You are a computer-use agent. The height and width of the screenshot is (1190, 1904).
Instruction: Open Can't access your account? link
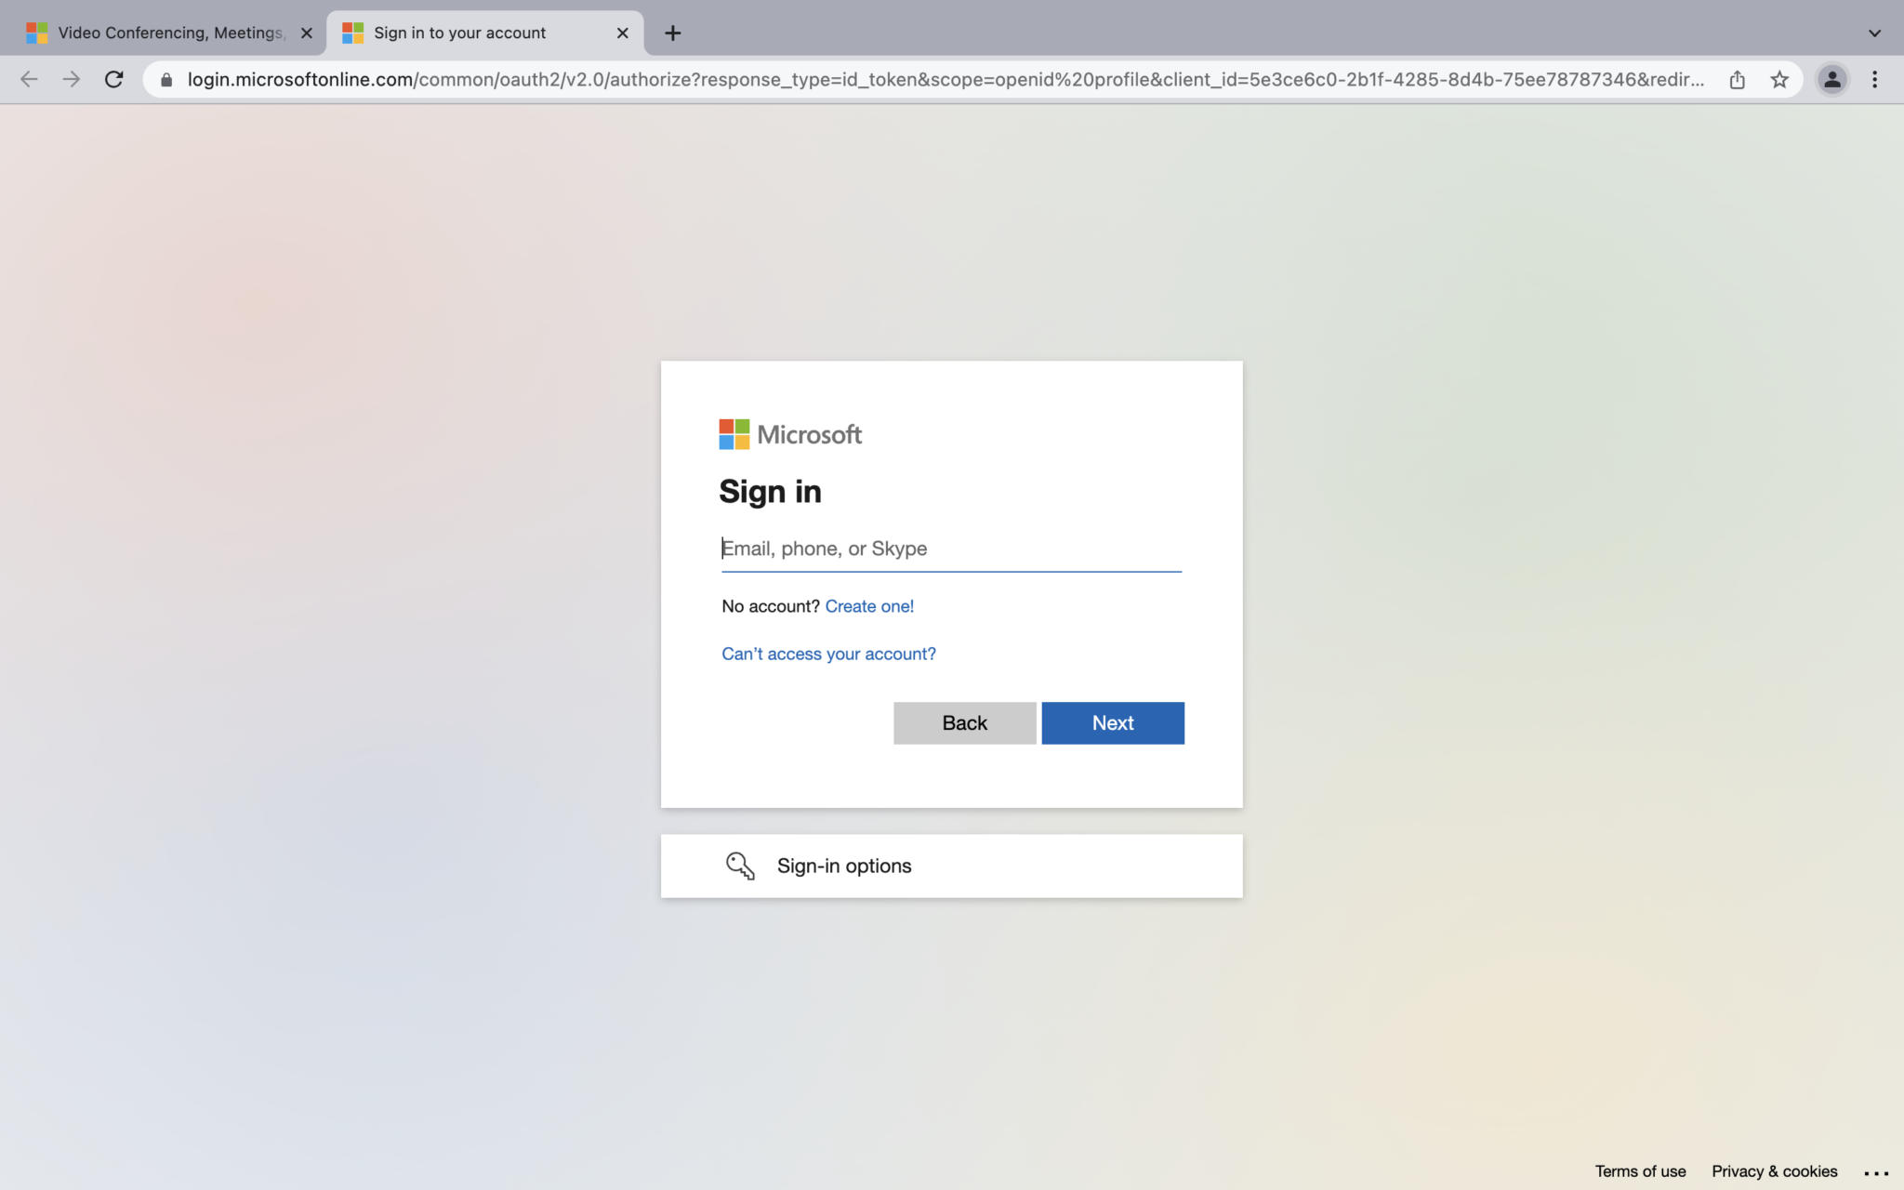point(828,654)
